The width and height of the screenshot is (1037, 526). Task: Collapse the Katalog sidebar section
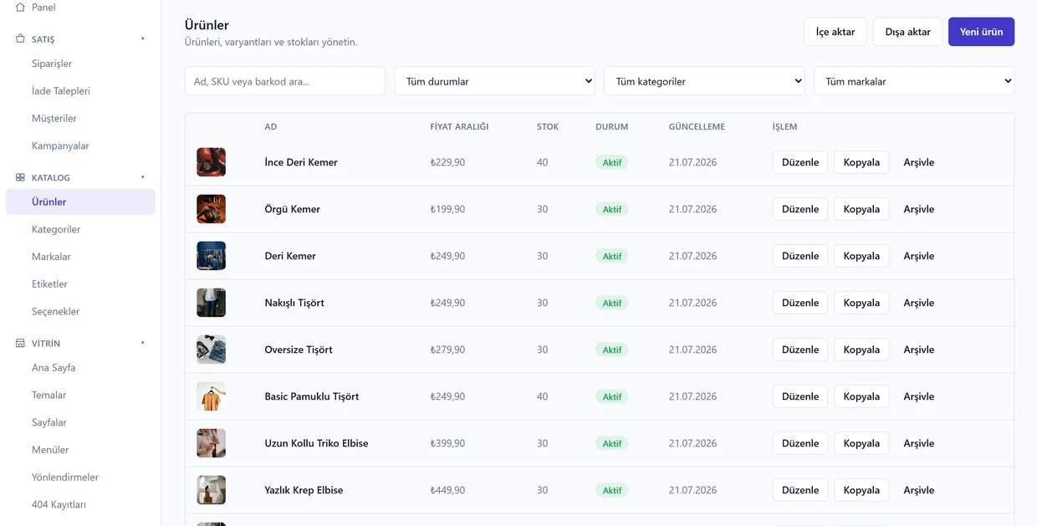(x=143, y=177)
